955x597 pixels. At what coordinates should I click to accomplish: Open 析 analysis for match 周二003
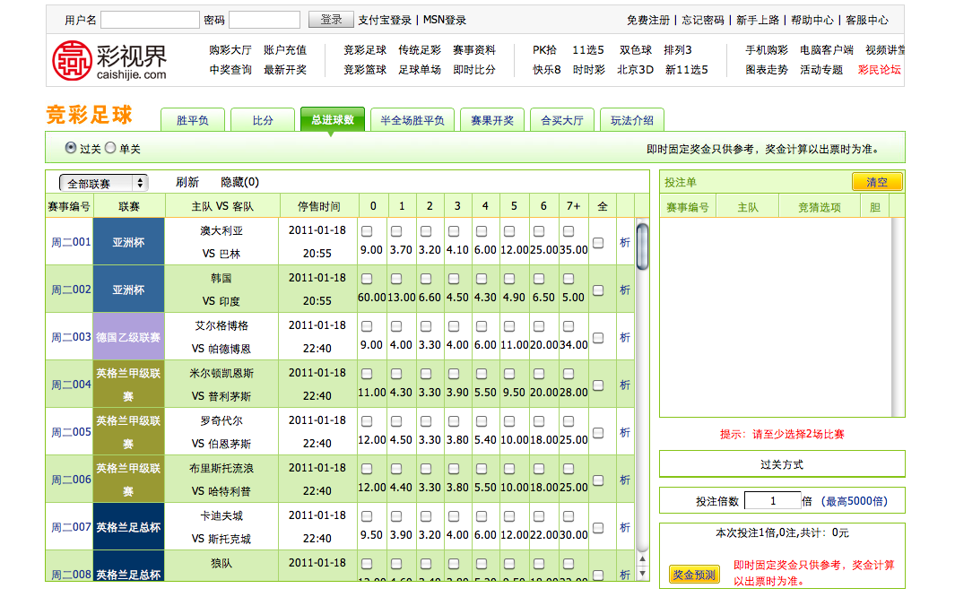pyautogui.click(x=625, y=337)
